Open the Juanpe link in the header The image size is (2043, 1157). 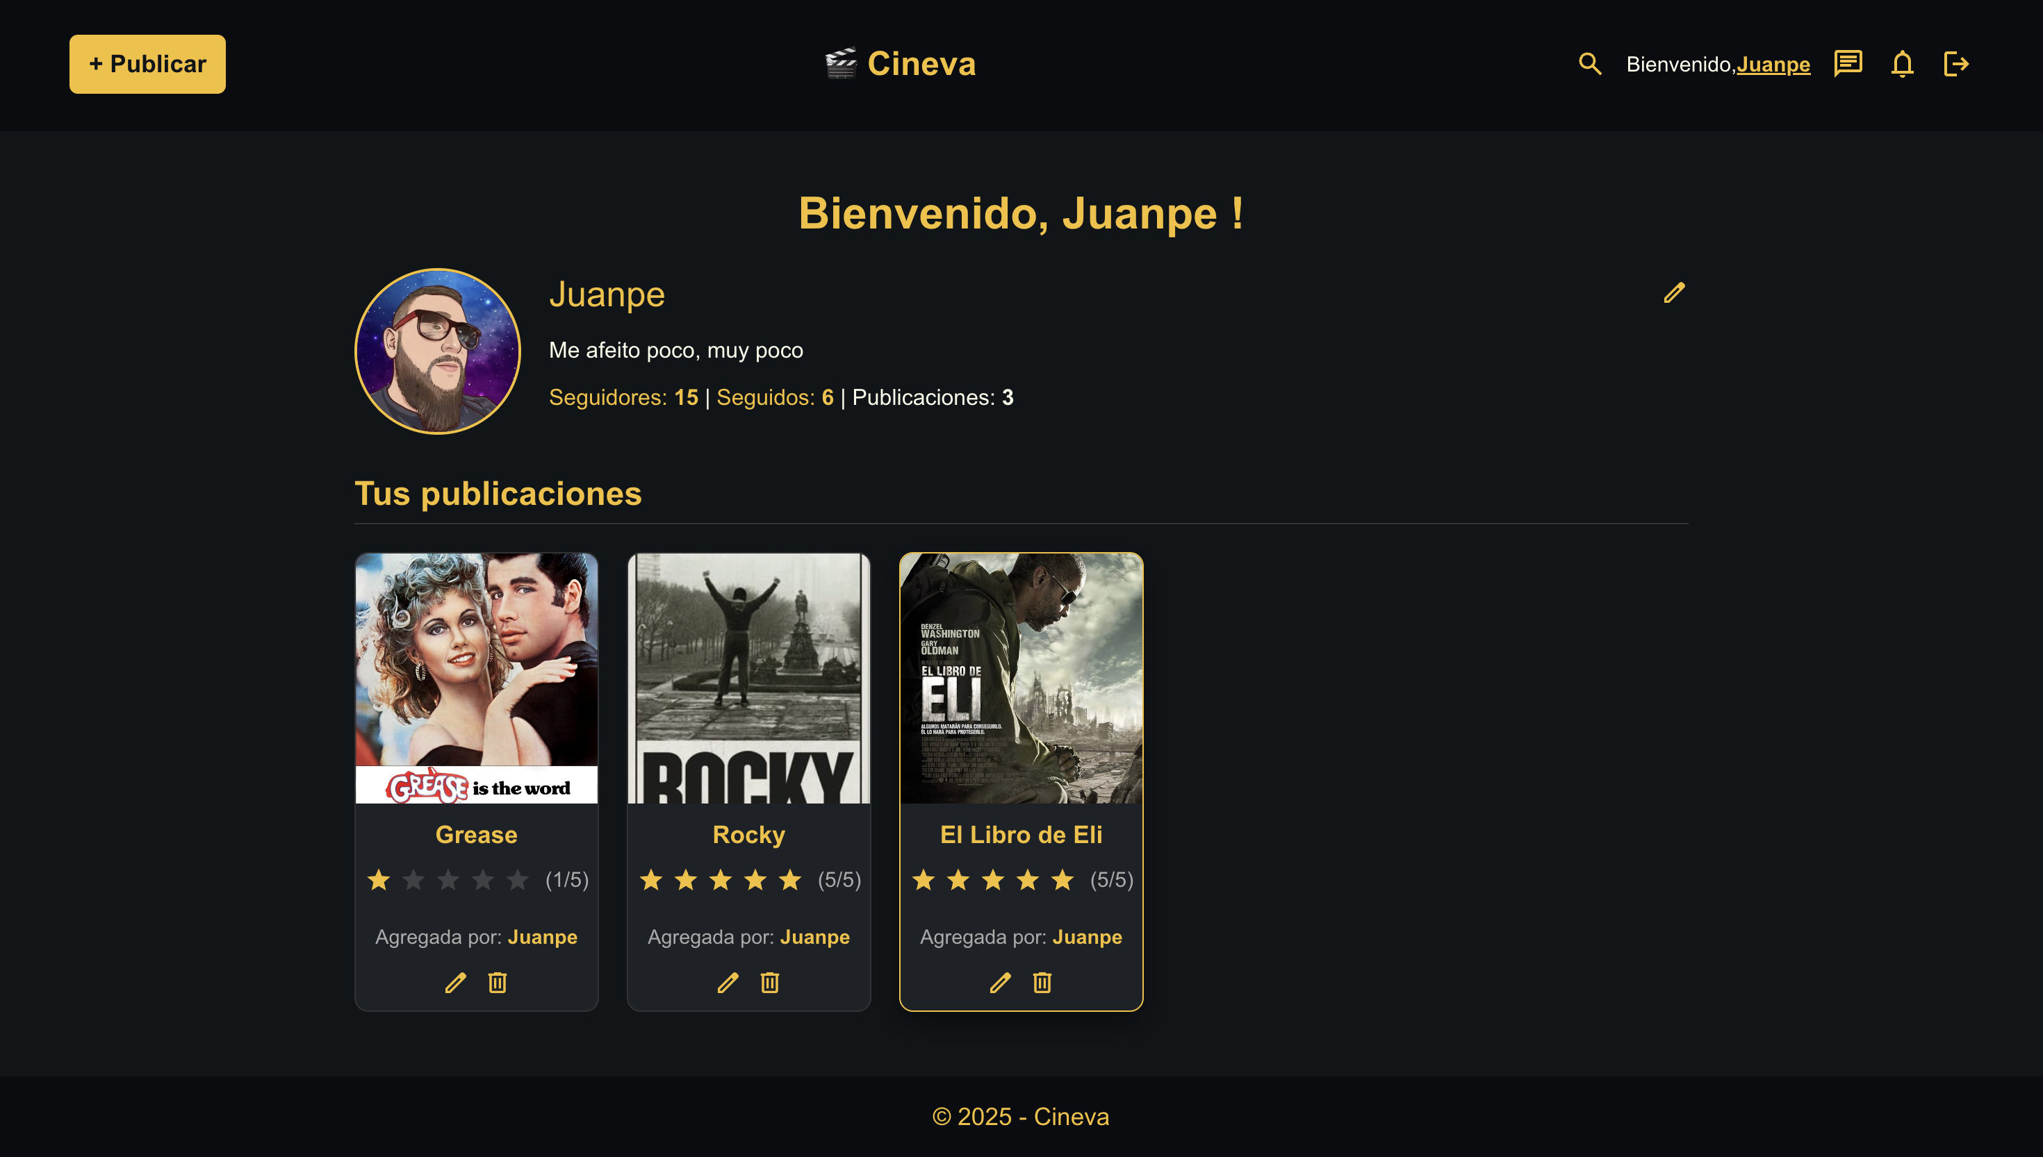tap(1773, 65)
